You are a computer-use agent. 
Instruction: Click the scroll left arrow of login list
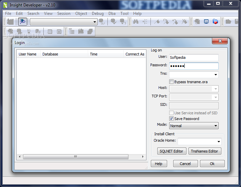click(20, 157)
